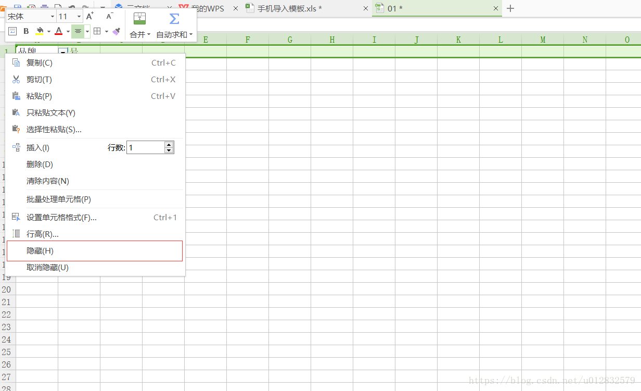Select column G header
The height and width of the screenshot is (391, 641).
pyautogui.click(x=290, y=40)
